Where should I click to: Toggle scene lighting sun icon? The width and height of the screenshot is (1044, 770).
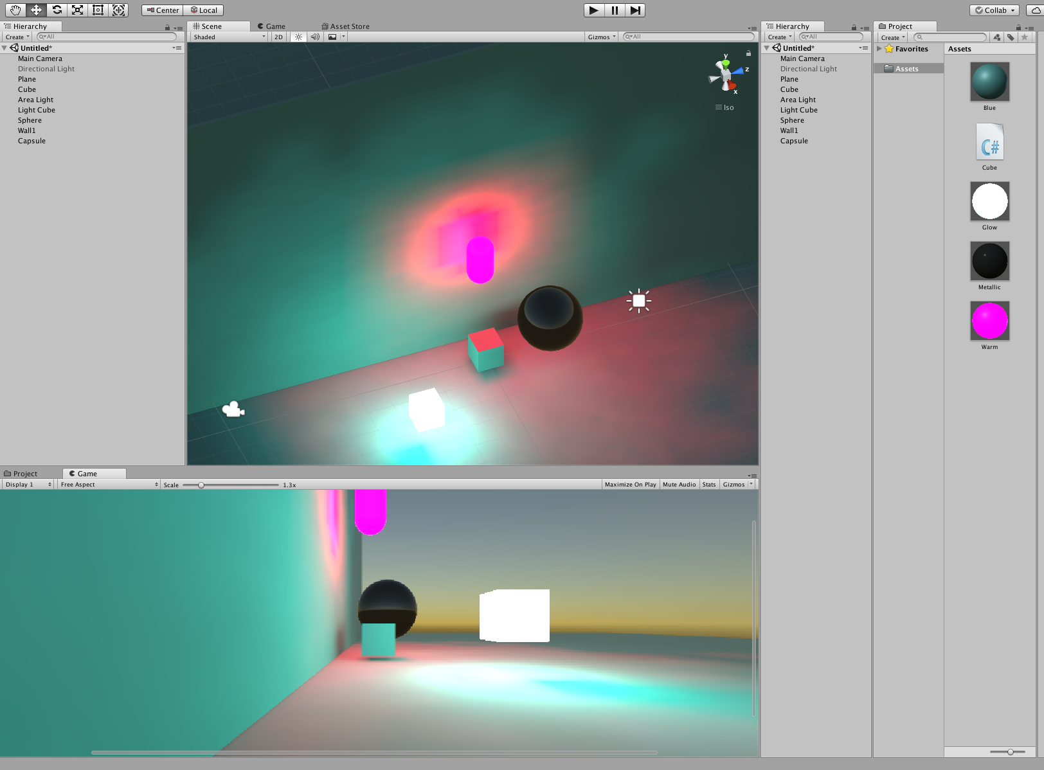(298, 37)
